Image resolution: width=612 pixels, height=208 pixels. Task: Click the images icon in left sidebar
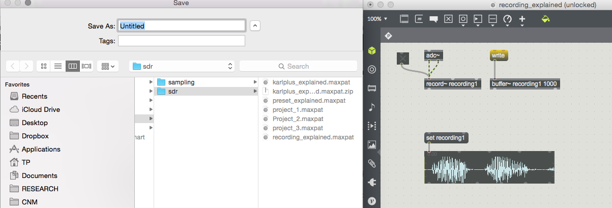point(372,144)
